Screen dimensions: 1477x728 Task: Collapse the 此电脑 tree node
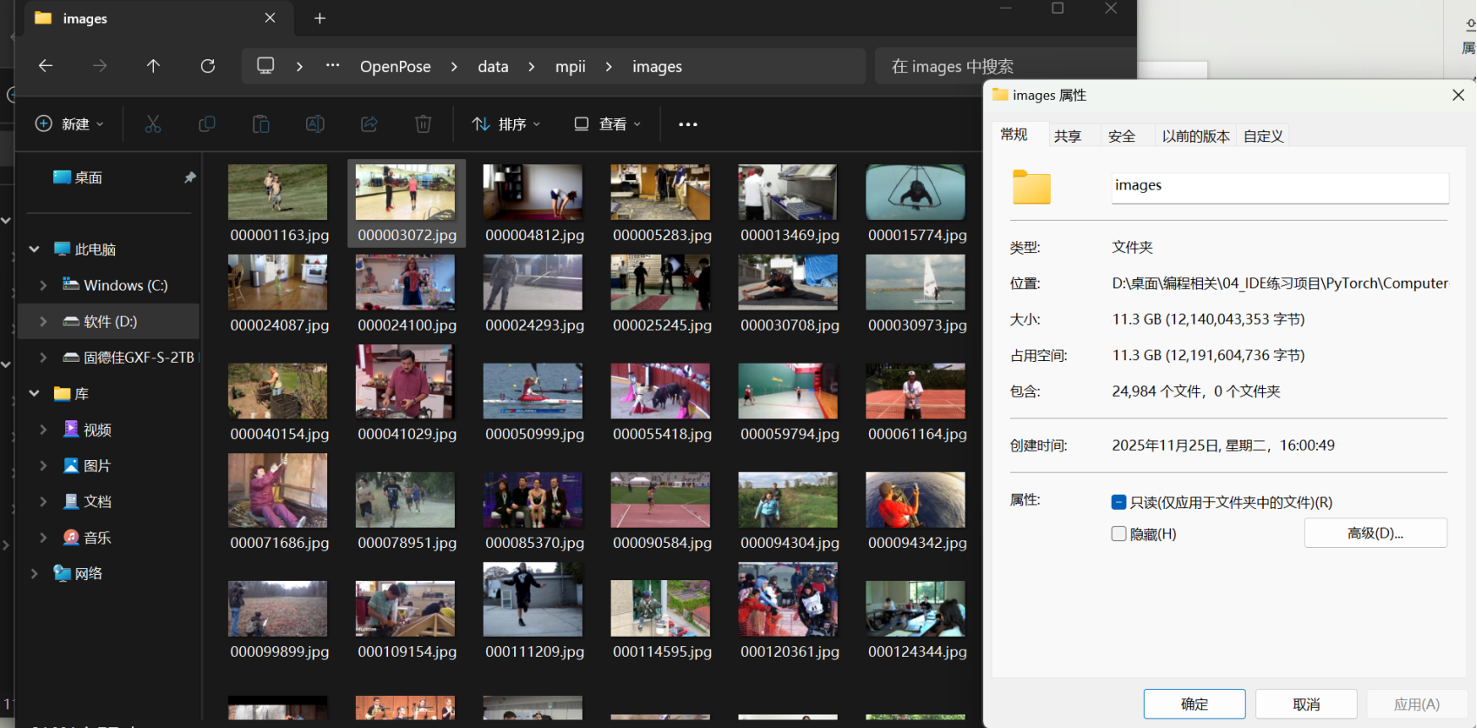[x=35, y=250]
